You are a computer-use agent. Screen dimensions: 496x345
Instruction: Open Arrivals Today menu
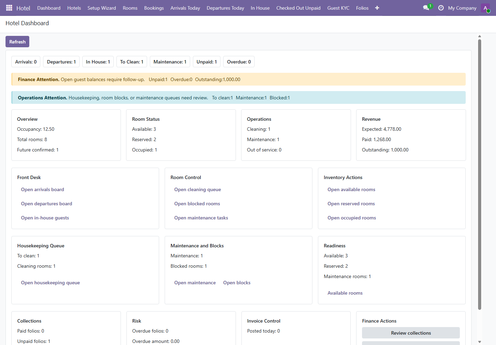coord(185,8)
